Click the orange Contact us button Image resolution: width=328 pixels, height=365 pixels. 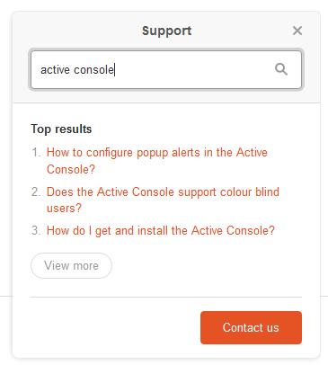point(251,327)
